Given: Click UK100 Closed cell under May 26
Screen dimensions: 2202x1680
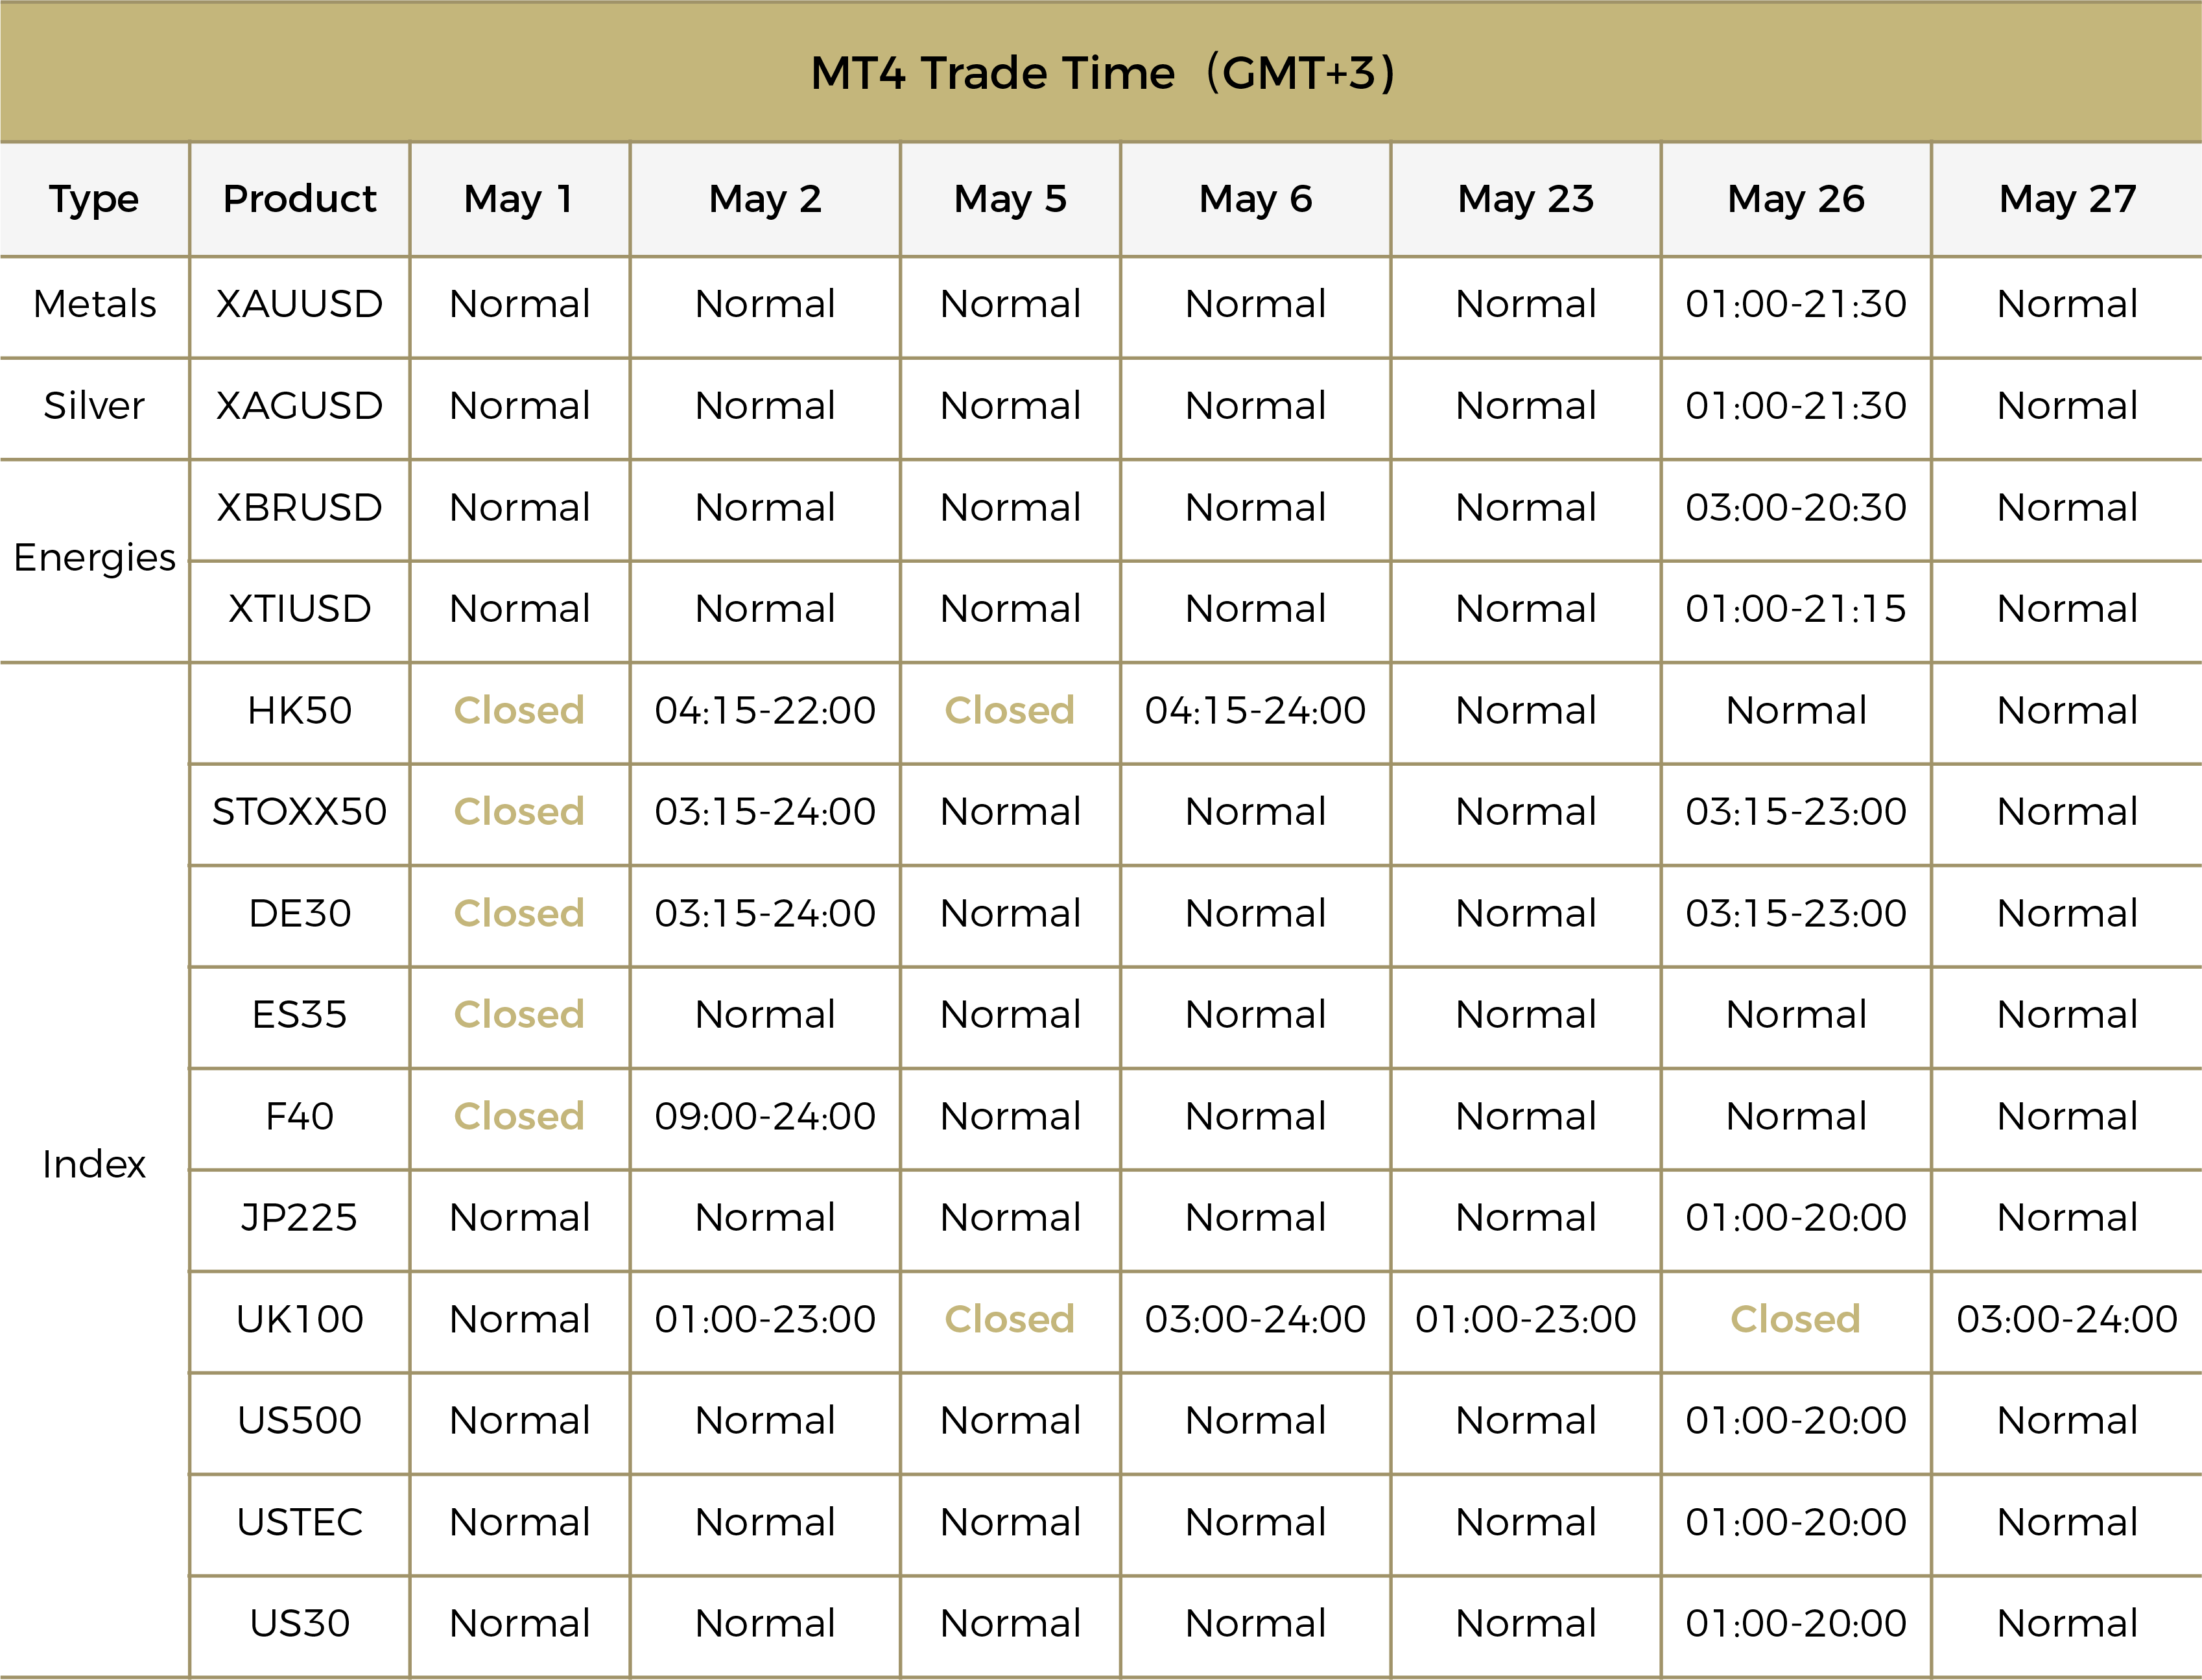Looking at the screenshot, I should pyautogui.click(x=1796, y=1320).
